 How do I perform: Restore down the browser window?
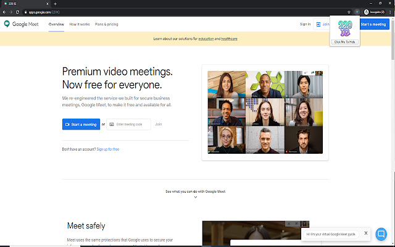click(x=380, y=3)
